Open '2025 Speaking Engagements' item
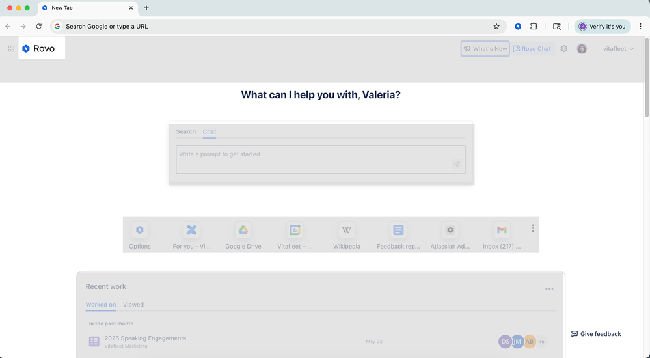Viewport: 650px width, 358px height. click(145, 338)
